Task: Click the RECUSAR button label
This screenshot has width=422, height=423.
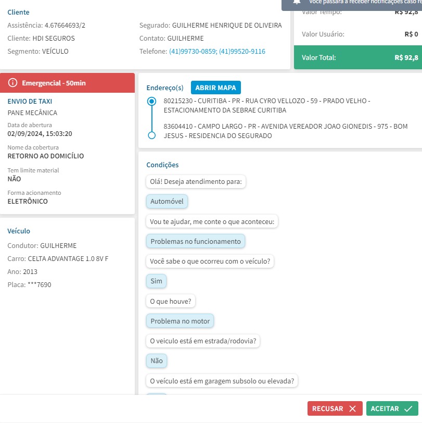Action: click(x=328, y=409)
